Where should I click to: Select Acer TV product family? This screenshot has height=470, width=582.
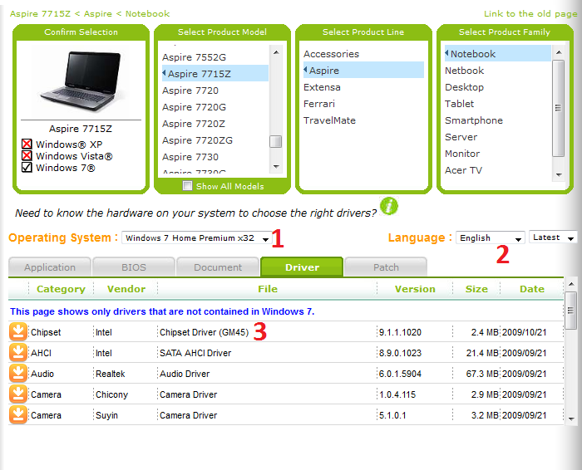pyautogui.click(x=464, y=170)
